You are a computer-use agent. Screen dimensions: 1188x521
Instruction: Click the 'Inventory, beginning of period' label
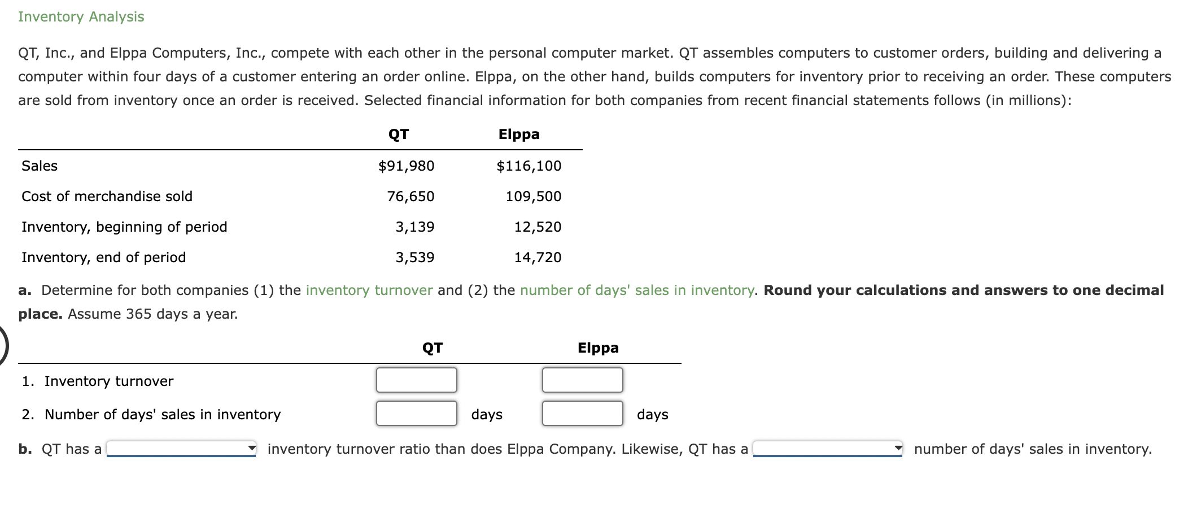point(124,227)
